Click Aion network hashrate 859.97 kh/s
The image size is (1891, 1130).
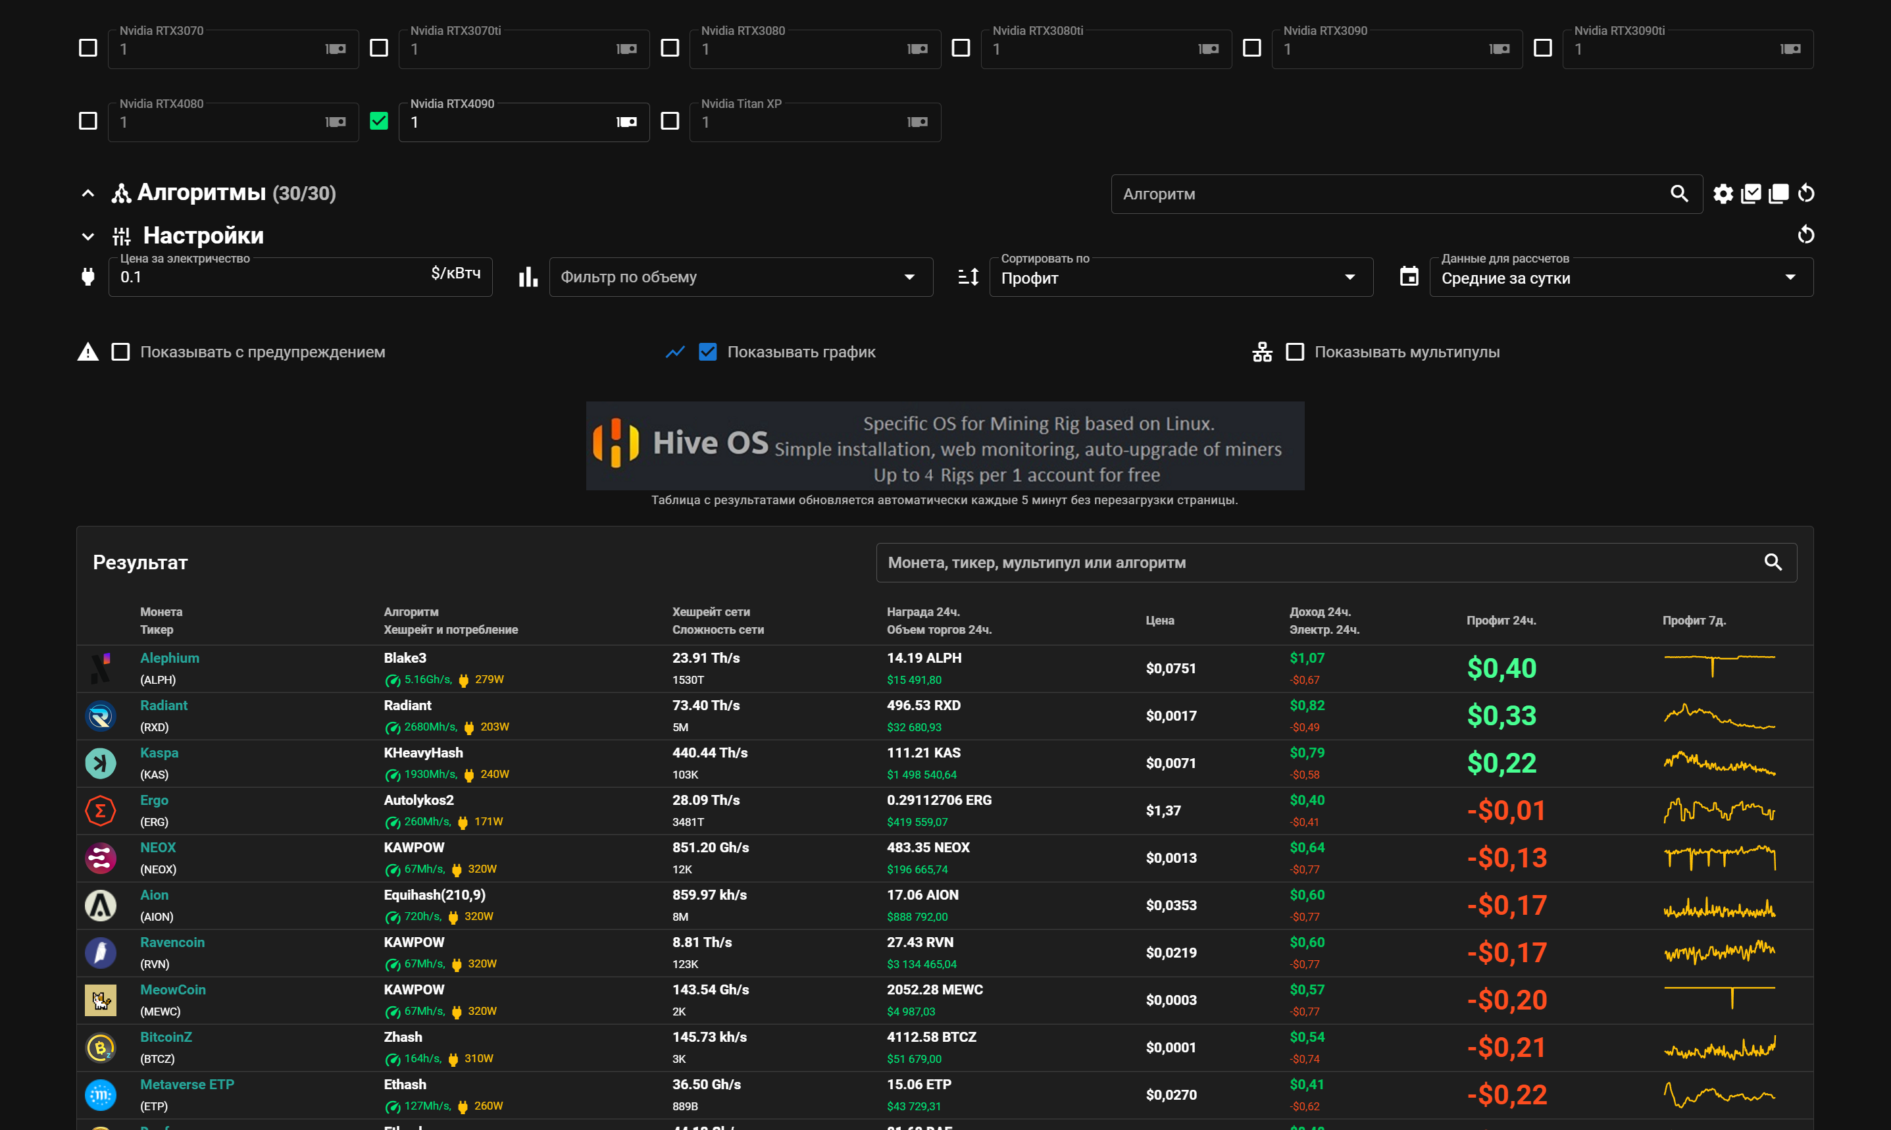point(709,894)
